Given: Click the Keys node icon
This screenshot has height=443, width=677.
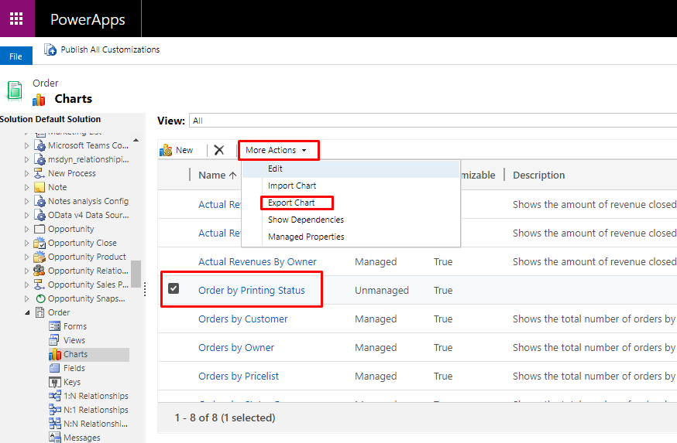Looking at the screenshot, I should point(54,382).
